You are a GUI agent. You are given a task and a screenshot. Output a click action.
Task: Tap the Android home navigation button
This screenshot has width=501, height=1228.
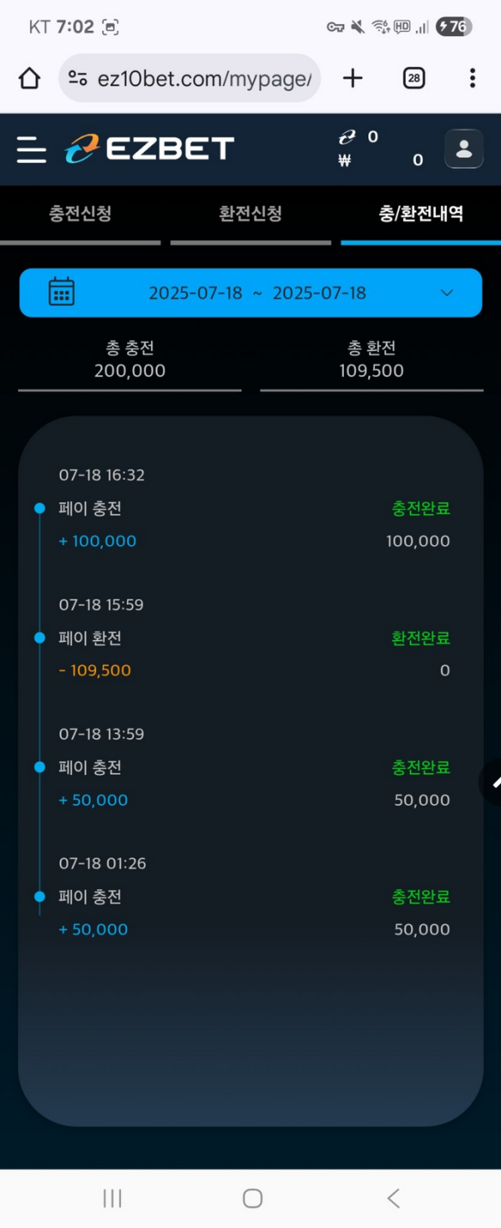tap(253, 1199)
